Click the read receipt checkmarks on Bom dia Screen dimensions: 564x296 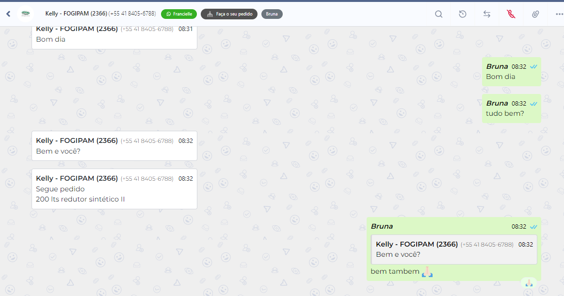(x=534, y=67)
